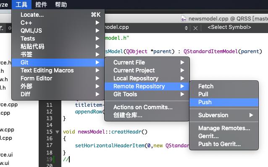Expand the C++ submenu
Screen dimensions: 268x167
click(x=58, y=23)
